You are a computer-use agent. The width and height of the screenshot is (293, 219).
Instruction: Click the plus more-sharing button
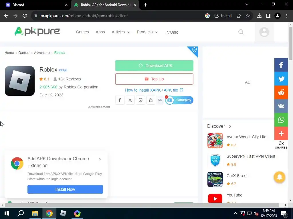click(x=281, y=133)
